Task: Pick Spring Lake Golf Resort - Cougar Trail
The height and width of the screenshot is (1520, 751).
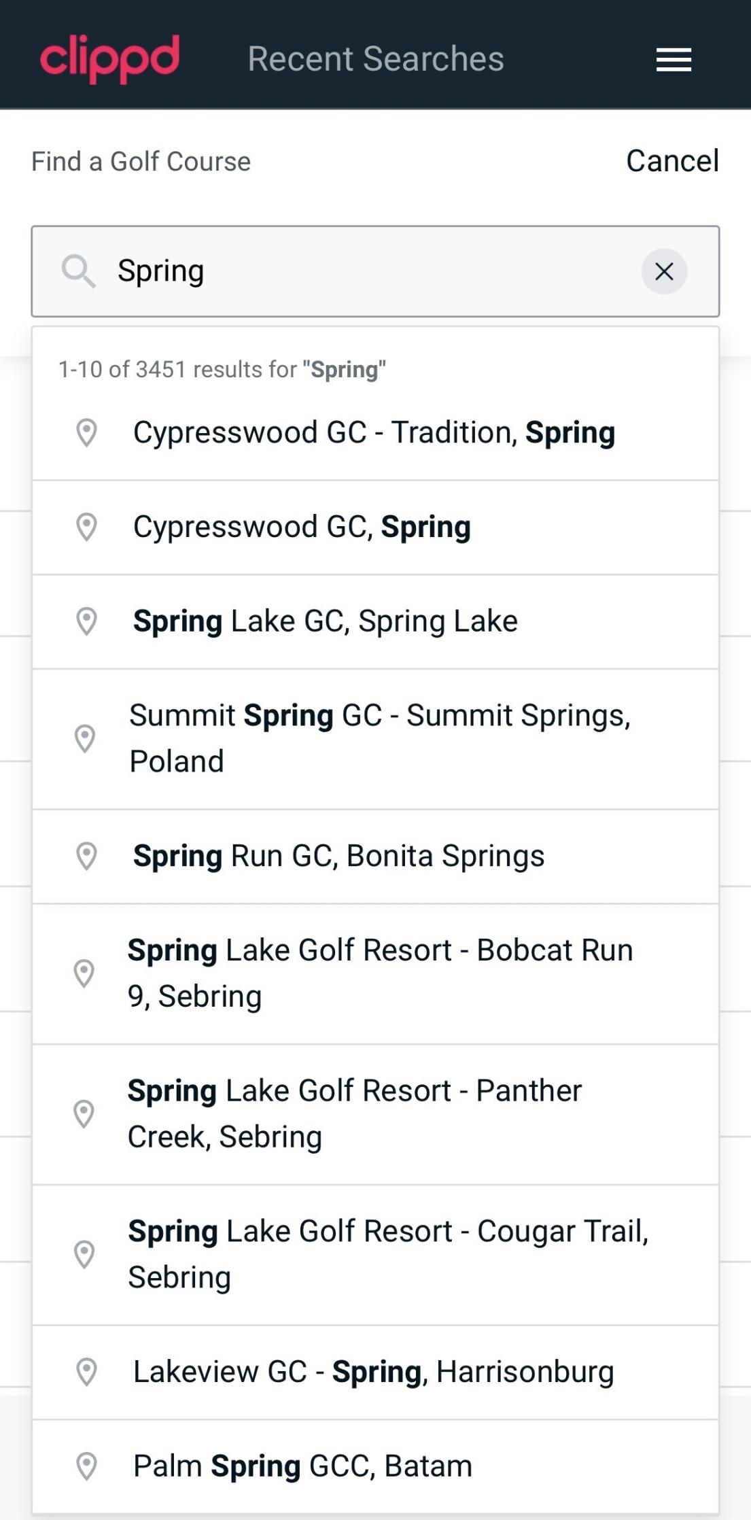Action: tap(387, 1255)
